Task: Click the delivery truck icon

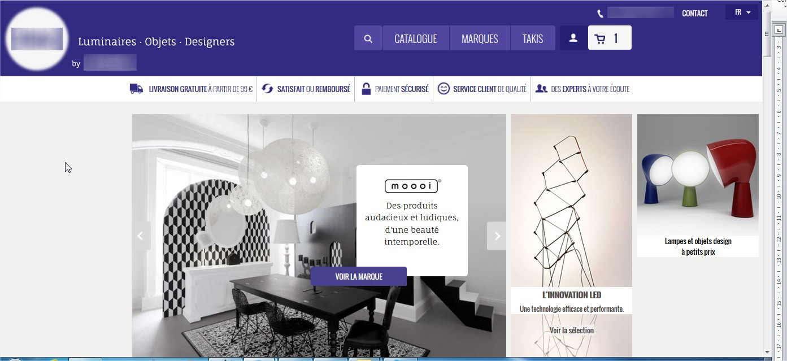Action: click(136, 89)
